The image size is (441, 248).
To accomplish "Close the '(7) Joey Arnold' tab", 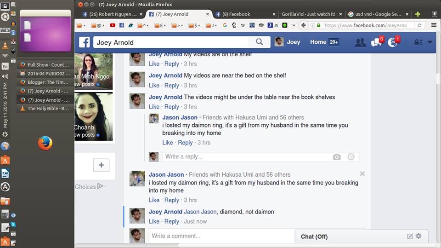I will coord(208,14).
